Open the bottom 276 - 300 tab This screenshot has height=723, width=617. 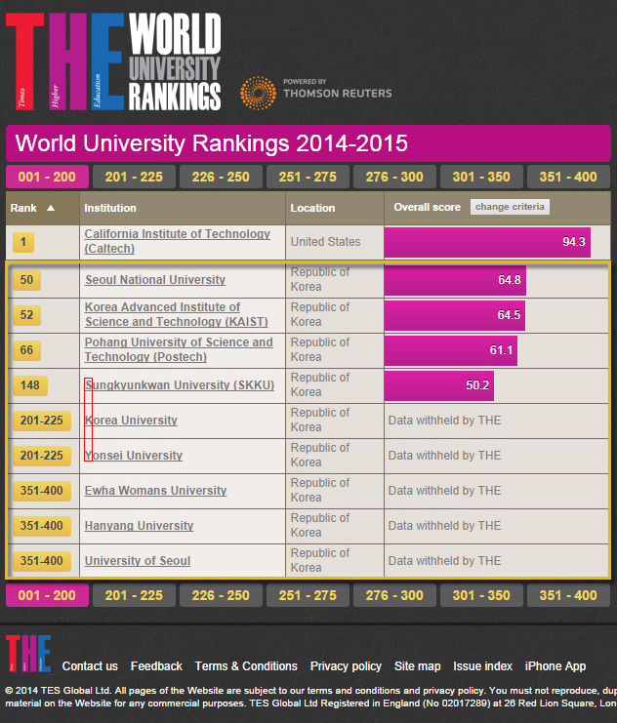point(394,595)
